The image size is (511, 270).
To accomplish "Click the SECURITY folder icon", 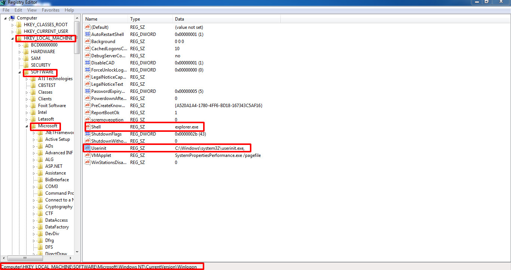I will click(26, 65).
